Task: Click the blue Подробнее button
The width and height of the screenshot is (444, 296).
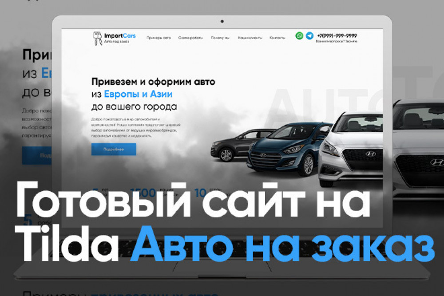Action: [x=114, y=149]
